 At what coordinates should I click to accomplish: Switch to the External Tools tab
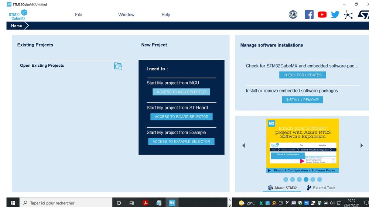(321, 188)
